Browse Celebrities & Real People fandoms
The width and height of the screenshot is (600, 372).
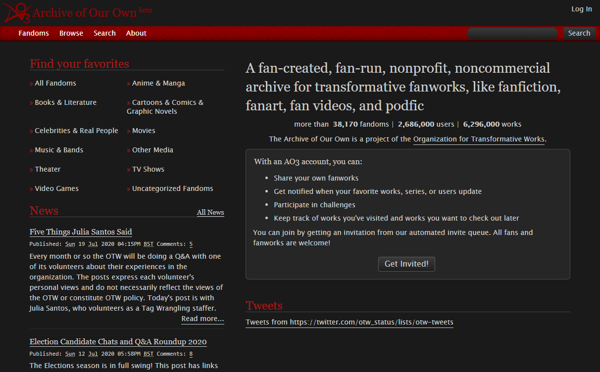pos(77,131)
